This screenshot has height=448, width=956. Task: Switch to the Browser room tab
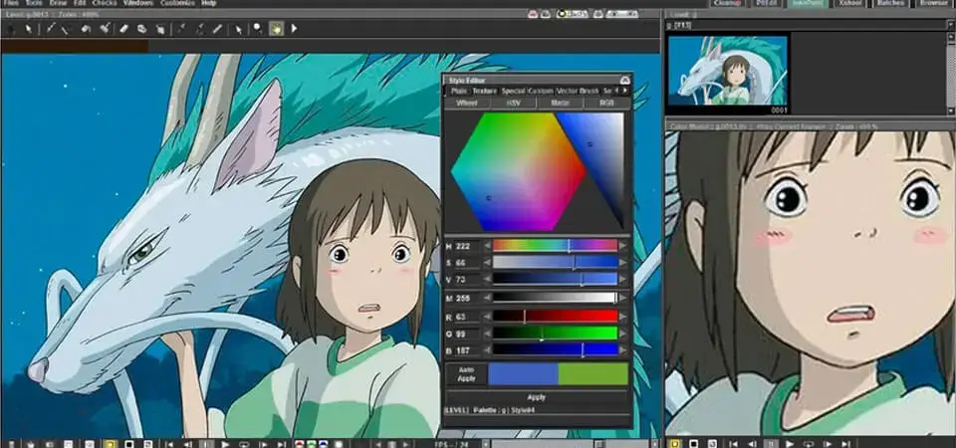click(x=933, y=3)
